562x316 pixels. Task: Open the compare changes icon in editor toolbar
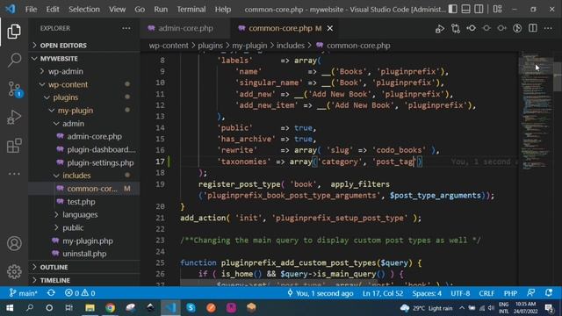tap(456, 28)
